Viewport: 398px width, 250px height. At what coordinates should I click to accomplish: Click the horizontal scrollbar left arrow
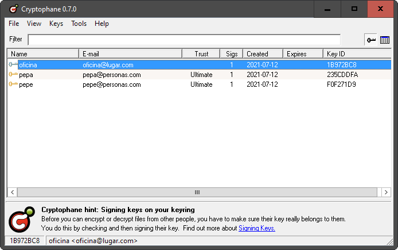[x=13, y=193]
